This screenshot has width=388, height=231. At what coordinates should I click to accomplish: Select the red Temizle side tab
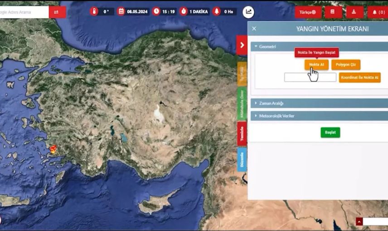click(242, 133)
